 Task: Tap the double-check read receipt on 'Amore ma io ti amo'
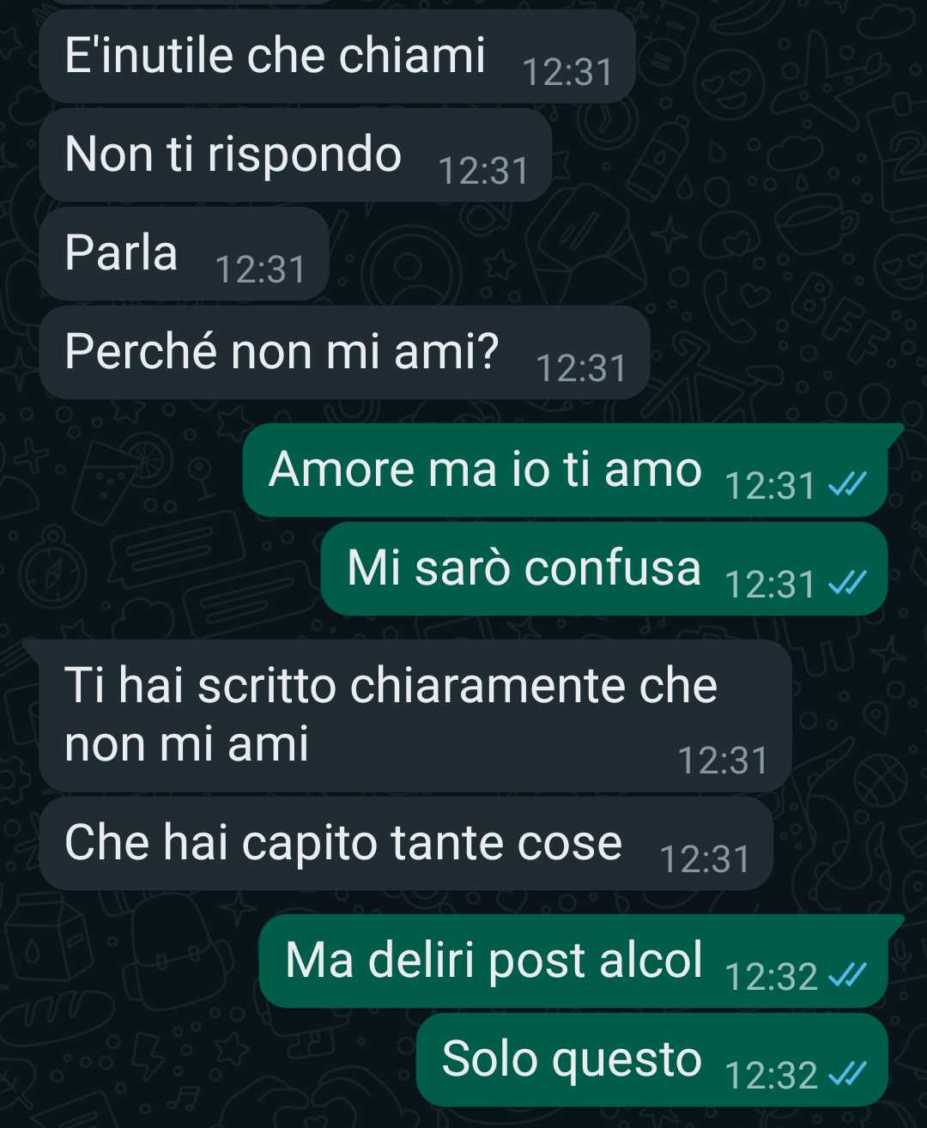847,484
